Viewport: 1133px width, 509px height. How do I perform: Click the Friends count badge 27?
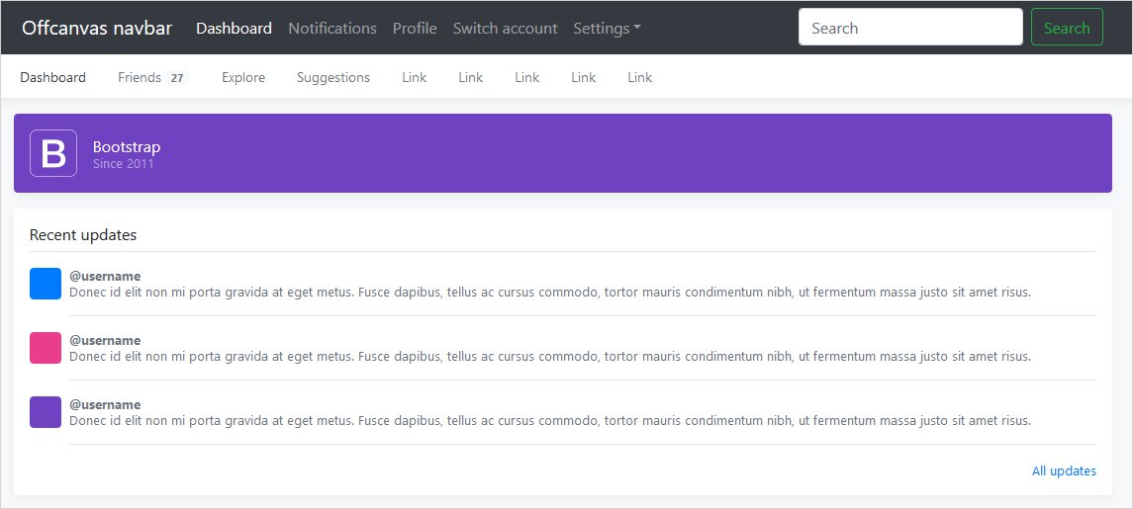(177, 78)
